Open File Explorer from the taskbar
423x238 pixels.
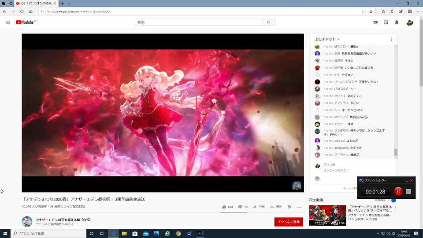(124, 234)
